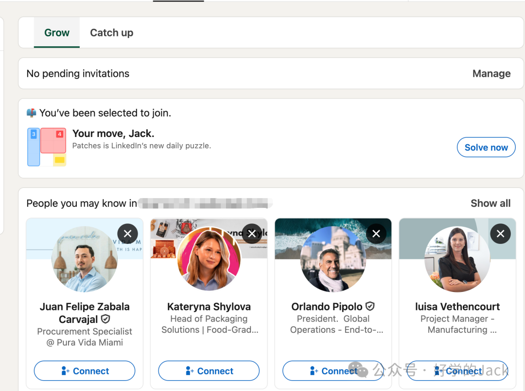Connect with Orlando Pipolo
This screenshot has width=525, height=391.
coord(333,371)
